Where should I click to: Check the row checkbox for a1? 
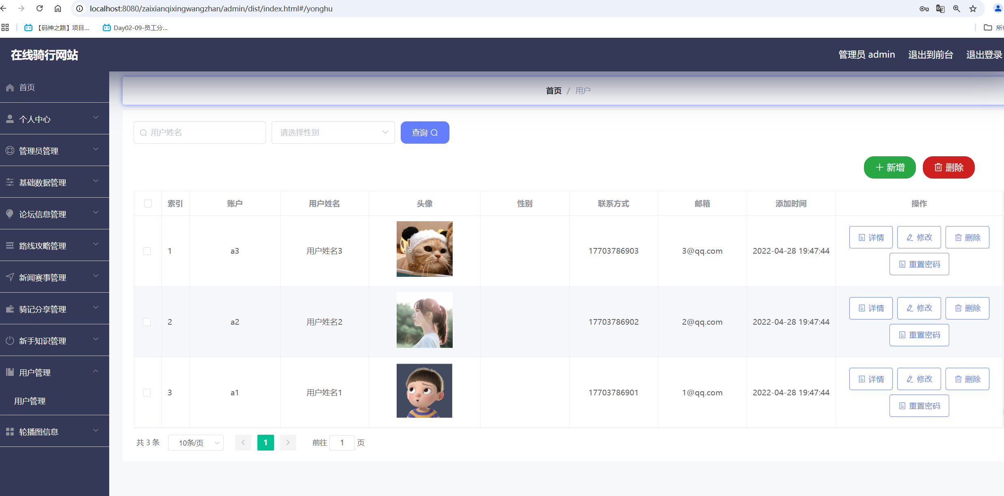(147, 392)
